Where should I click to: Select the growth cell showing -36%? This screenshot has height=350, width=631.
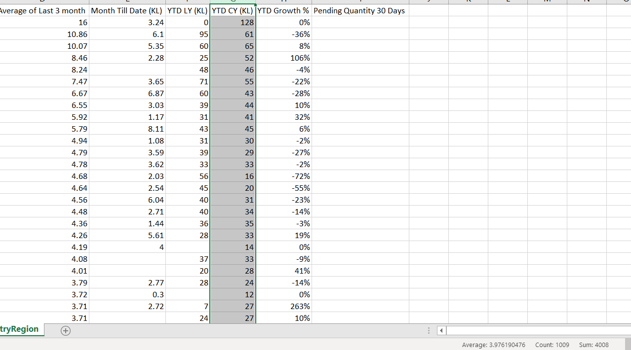(x=283, y=34)
